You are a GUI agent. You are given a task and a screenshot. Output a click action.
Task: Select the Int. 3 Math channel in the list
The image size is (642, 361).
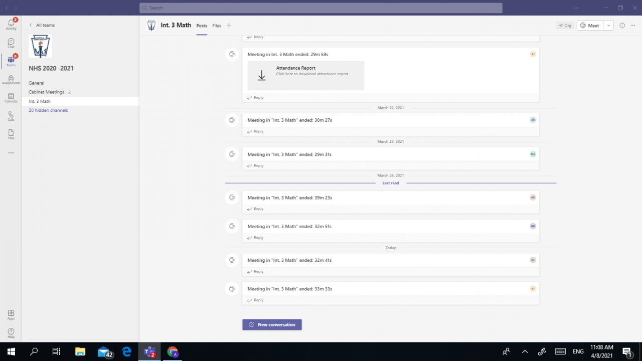pos(80,101)
